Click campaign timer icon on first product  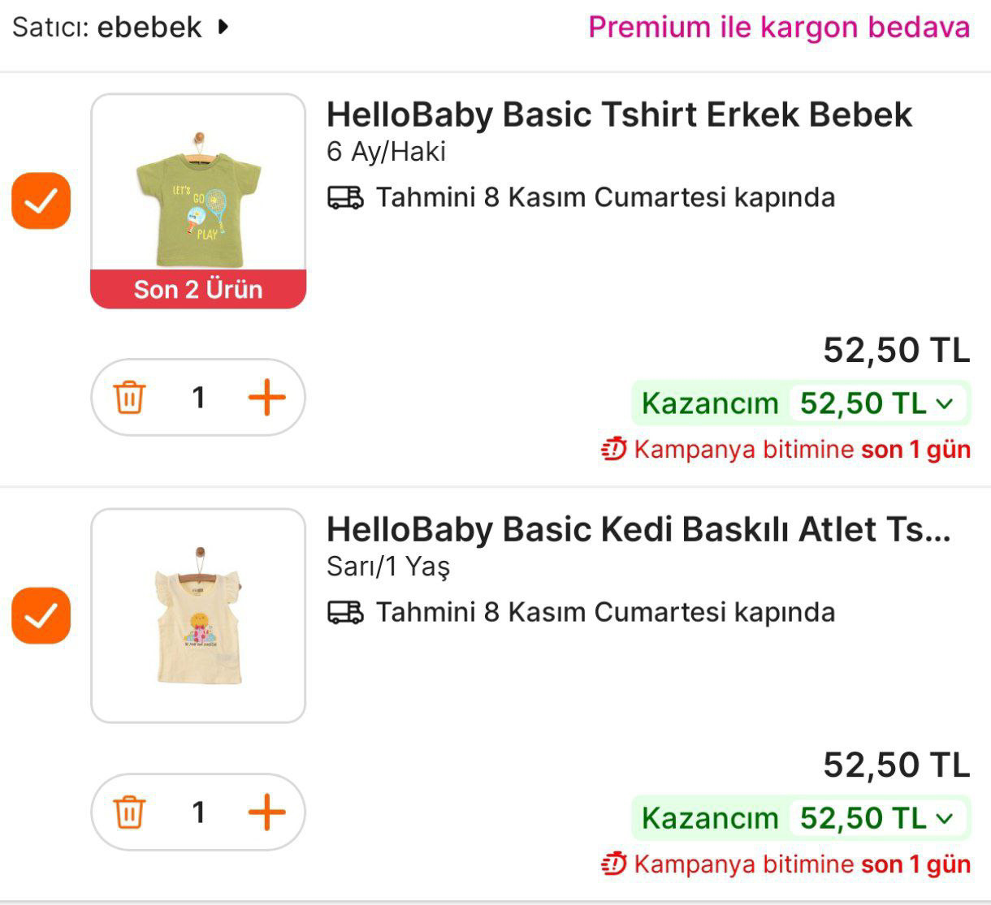point(614,449)
